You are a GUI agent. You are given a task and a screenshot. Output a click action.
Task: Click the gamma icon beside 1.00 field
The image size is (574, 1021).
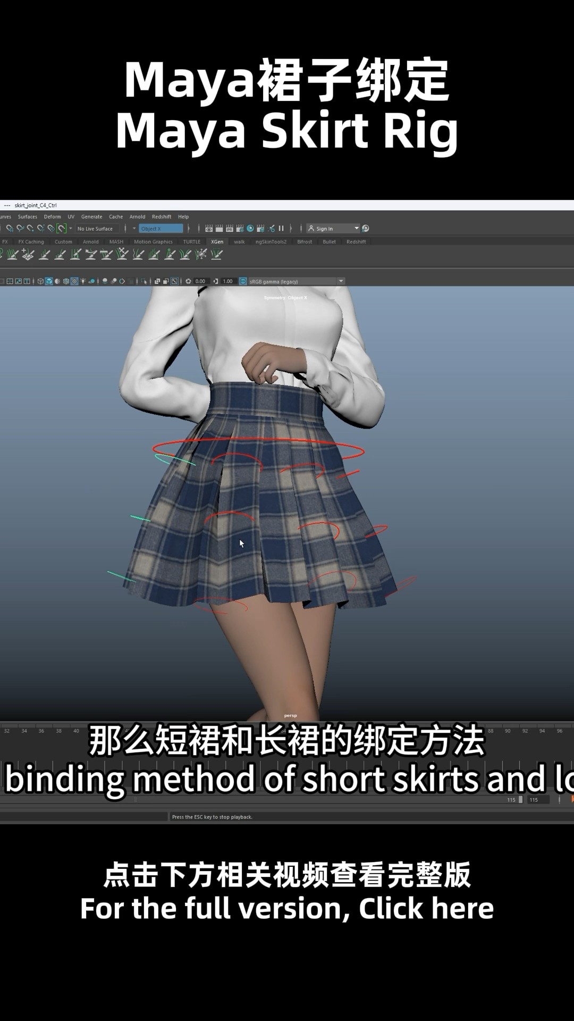pyautogui.click(x=216, y=281)
